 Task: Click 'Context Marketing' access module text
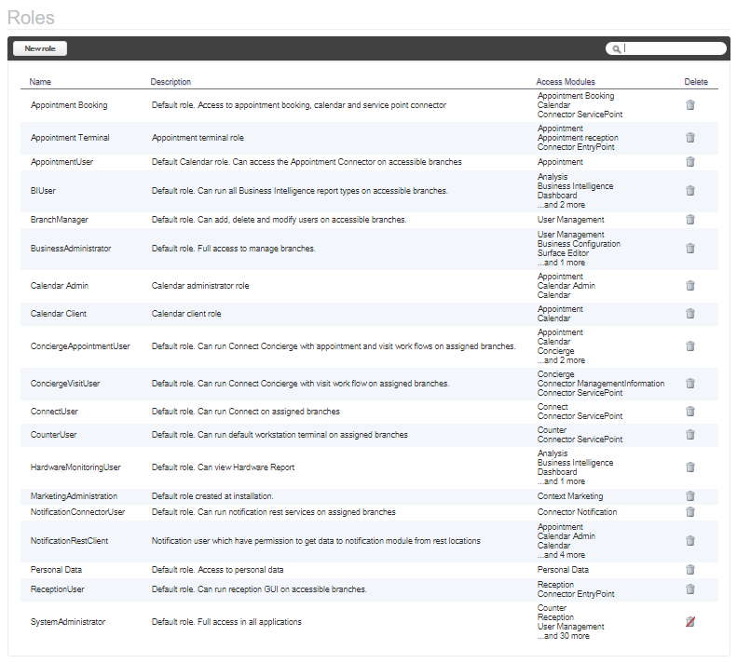pyautogui.click(x=570, y=496)
